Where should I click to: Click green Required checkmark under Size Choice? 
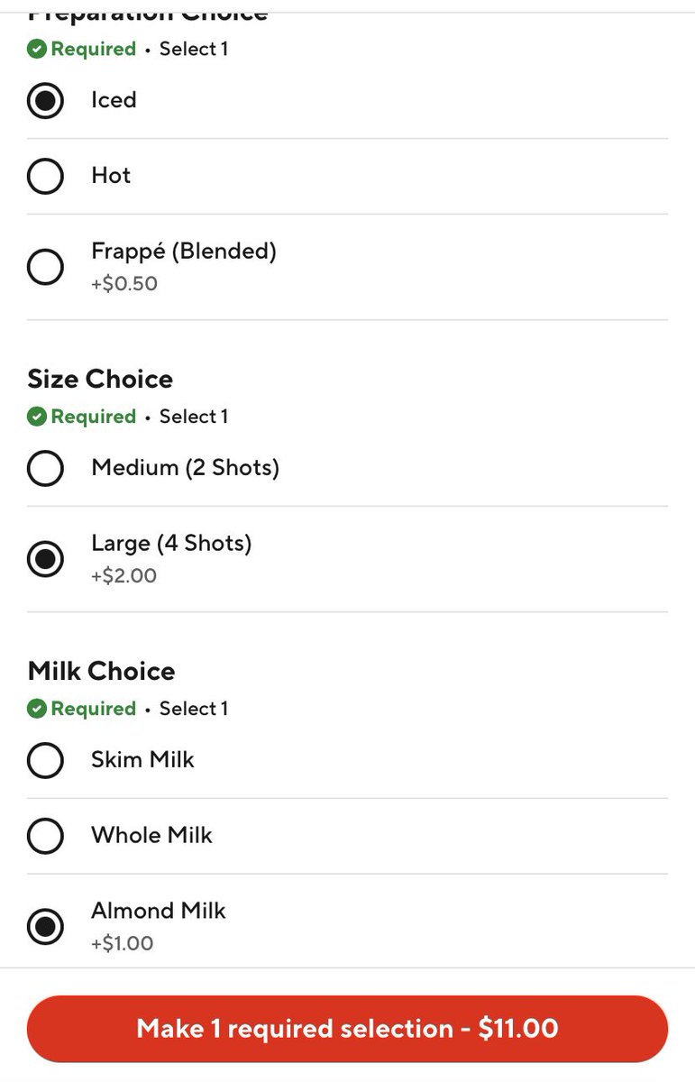(37, 417)
